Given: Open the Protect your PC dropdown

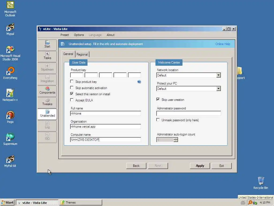Looking at the screenshot, I should coord(218,89).
